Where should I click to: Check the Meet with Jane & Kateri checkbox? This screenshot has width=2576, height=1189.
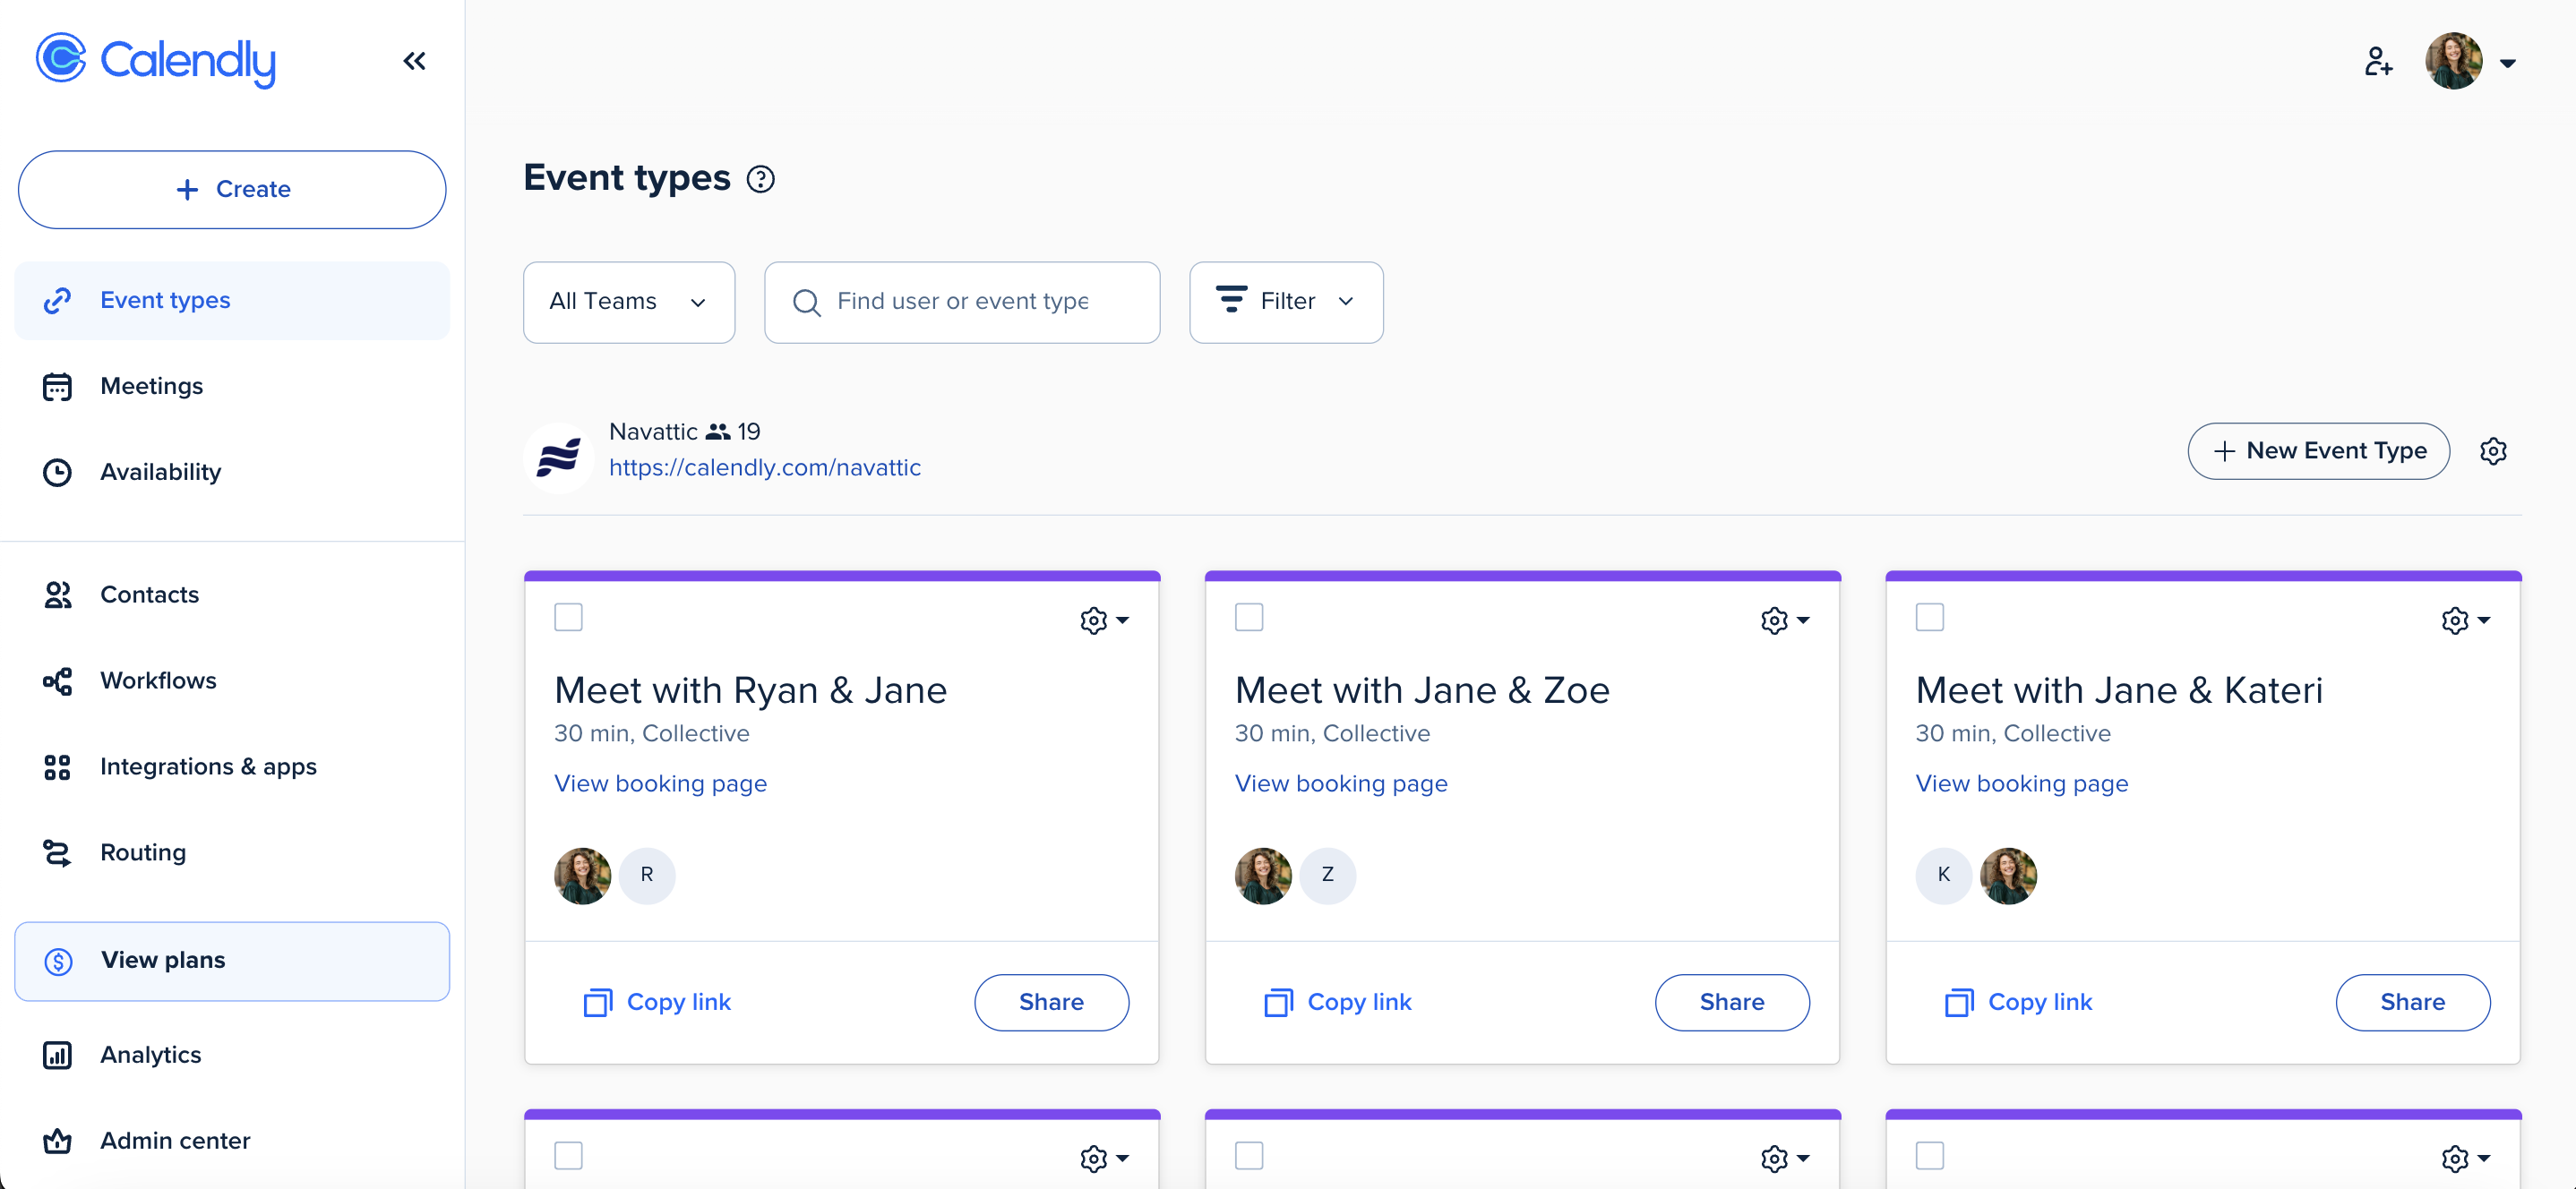(1929, 617)
